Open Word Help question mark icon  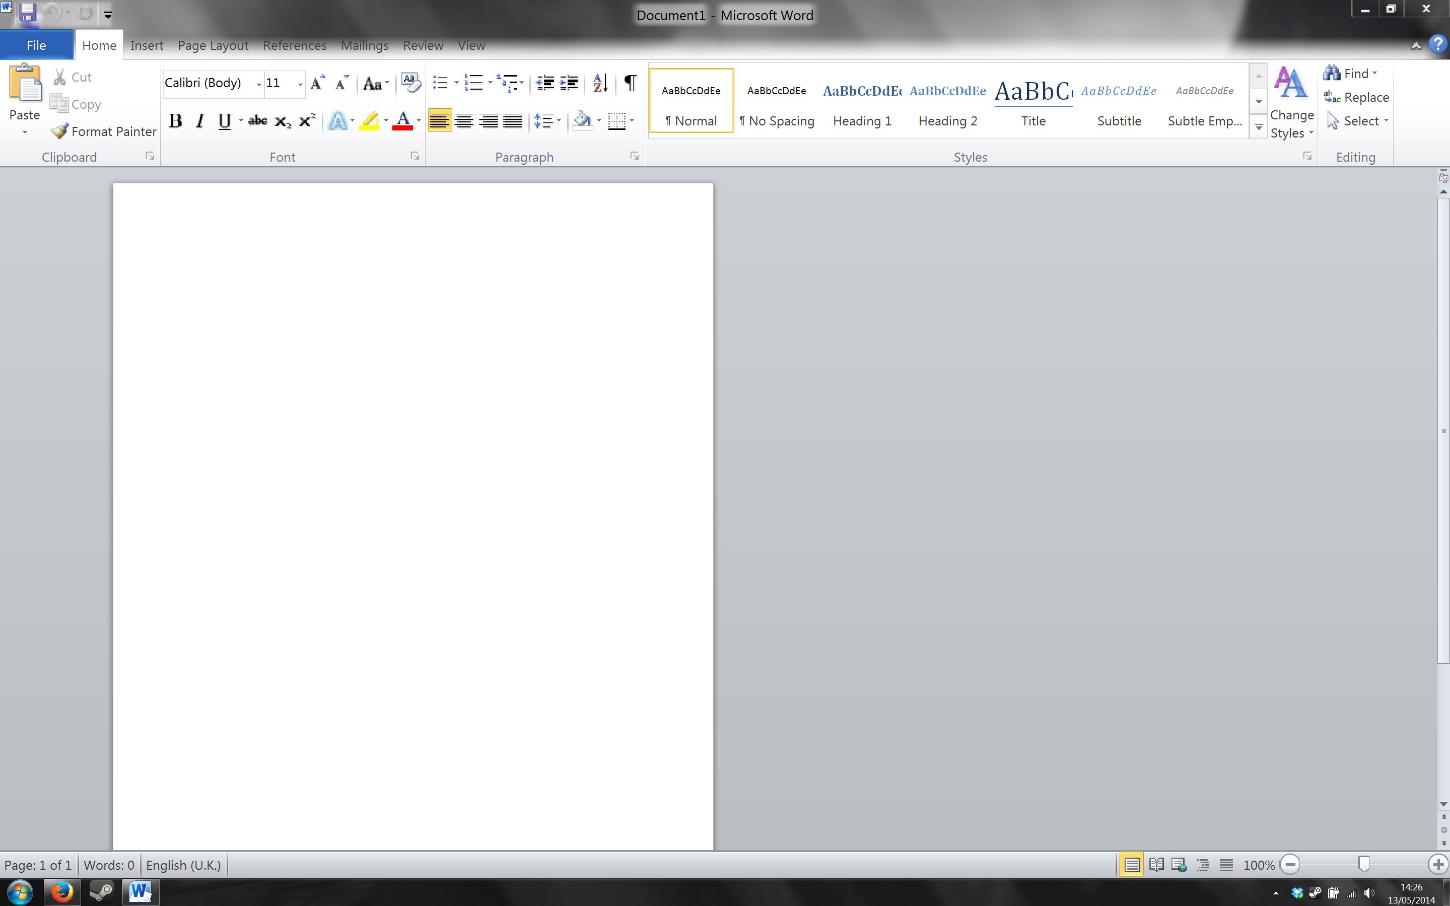(x=1437, y=44)
